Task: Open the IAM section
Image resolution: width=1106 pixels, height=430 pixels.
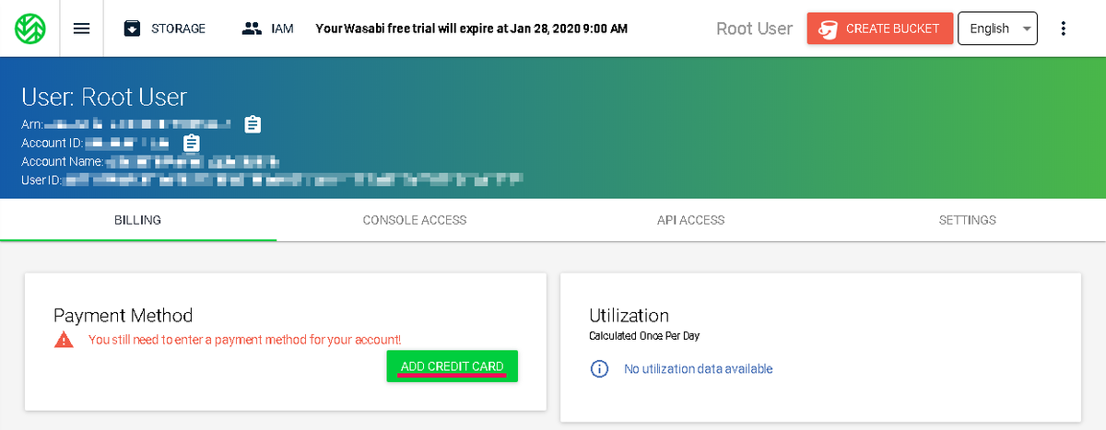Action: pyautogui.click(x=267, y=29)
